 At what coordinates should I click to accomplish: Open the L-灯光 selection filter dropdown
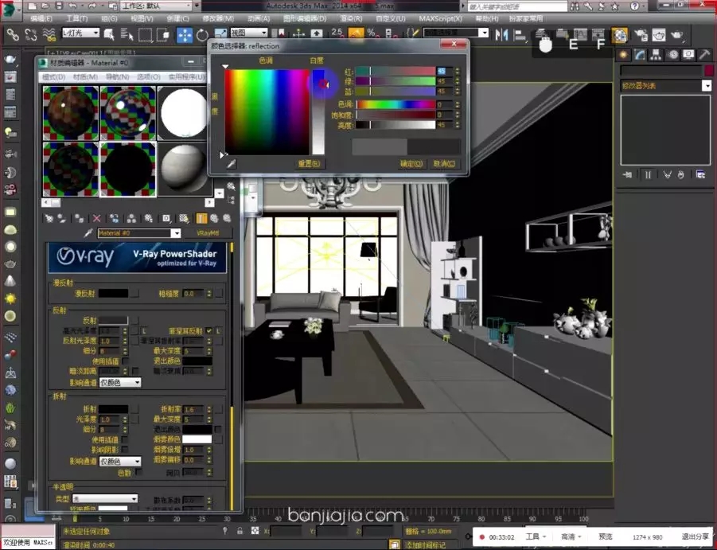tap(80, 33)
